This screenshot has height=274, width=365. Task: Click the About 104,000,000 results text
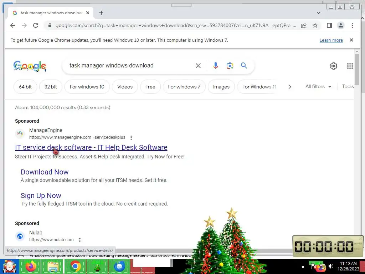tap(63, 107)
